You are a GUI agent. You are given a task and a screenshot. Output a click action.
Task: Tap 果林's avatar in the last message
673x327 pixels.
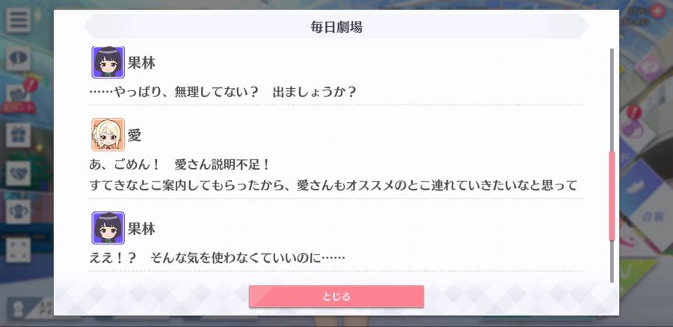tap(108, 228)
